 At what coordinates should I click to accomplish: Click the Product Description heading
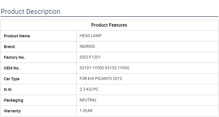click(x=30, y=12)
